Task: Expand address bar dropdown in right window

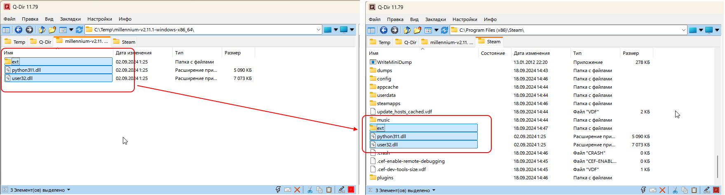Action: pos(683,30)
